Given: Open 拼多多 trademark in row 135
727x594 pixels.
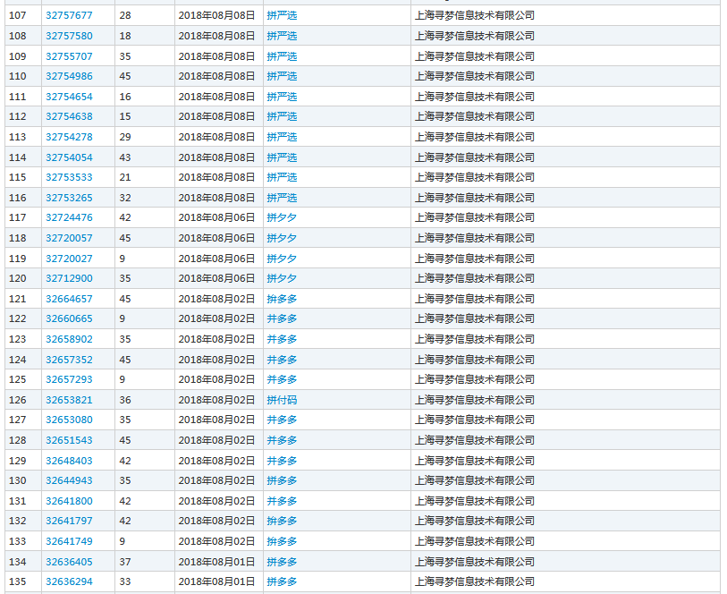Looking at the screenshot, I should tap(282, 581).
